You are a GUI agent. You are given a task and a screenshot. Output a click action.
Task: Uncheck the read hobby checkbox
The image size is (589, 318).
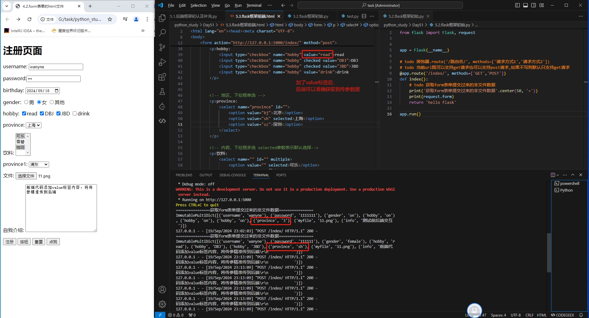pyautogui.click(x=24, y=114)
